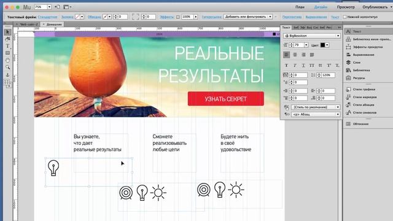Toggle the Эффекты checkbox

click(x=177, y=17)
